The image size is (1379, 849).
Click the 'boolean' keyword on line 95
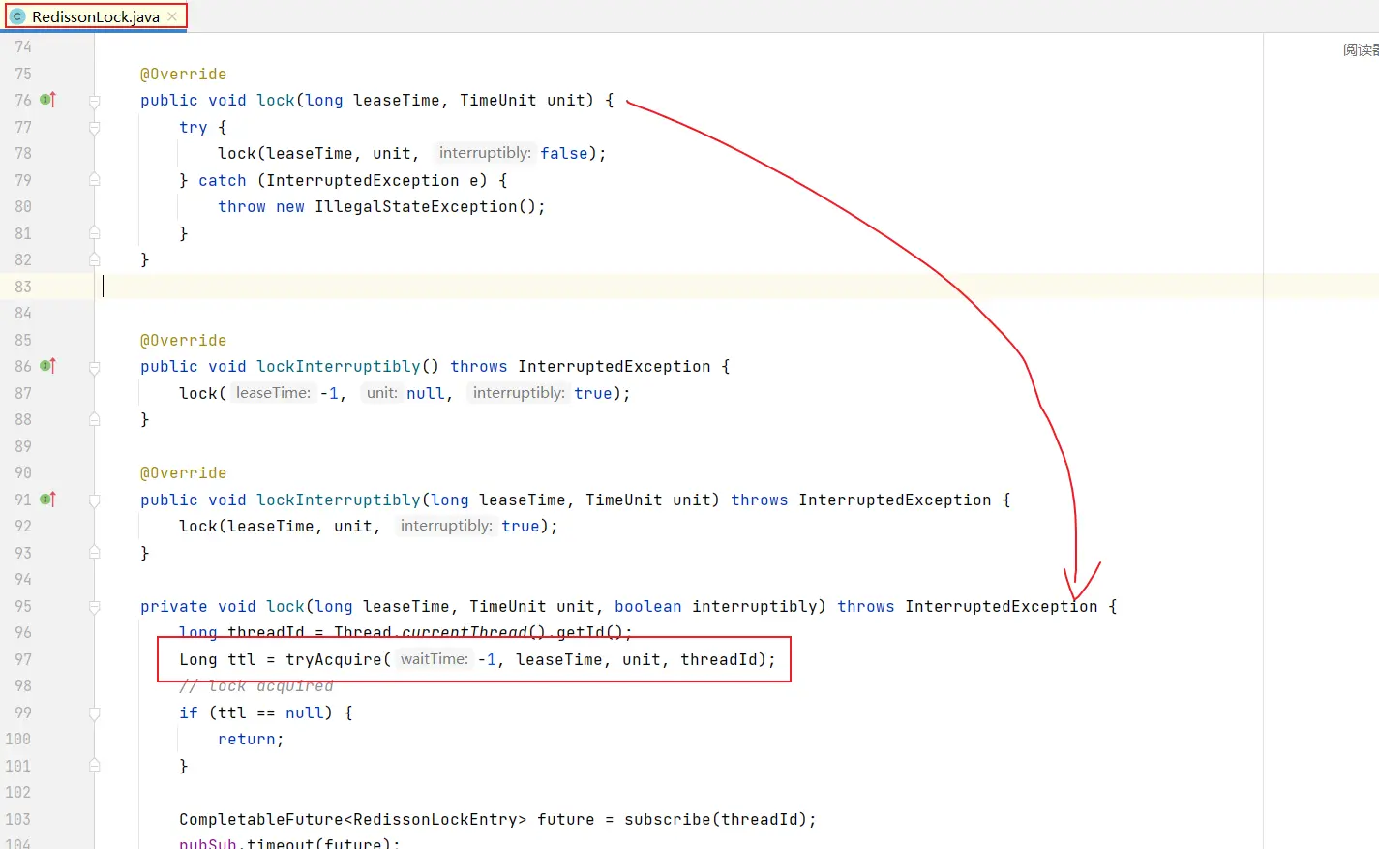648,606
